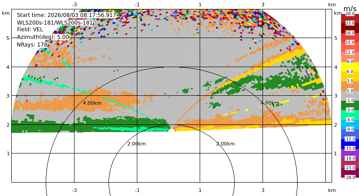The width and height of the screenshot is (359, 196).
Task: Pick the green -3.0 m/s colorbar band
Action: (350, 105)
